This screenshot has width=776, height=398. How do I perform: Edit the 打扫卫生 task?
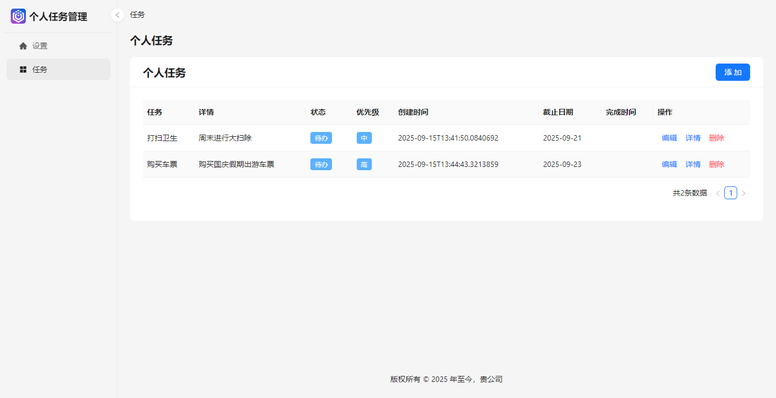[x=669, y=138]
